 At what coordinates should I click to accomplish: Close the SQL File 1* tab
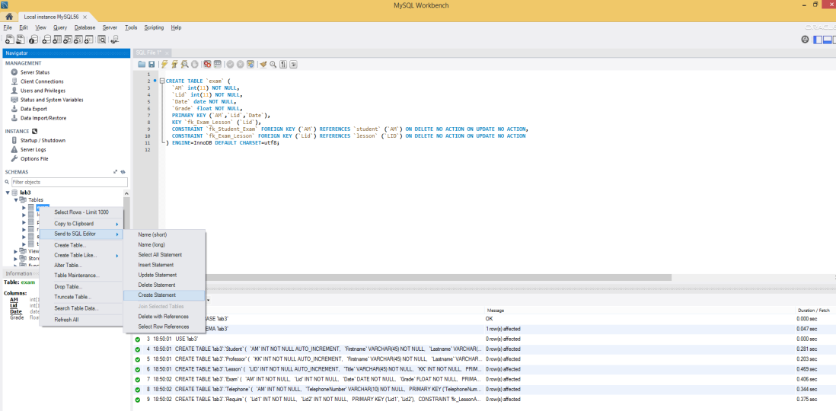coord(167,53)
